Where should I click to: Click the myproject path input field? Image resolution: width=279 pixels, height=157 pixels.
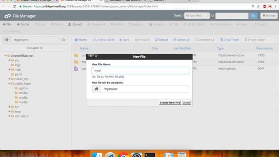click(35, 40)
